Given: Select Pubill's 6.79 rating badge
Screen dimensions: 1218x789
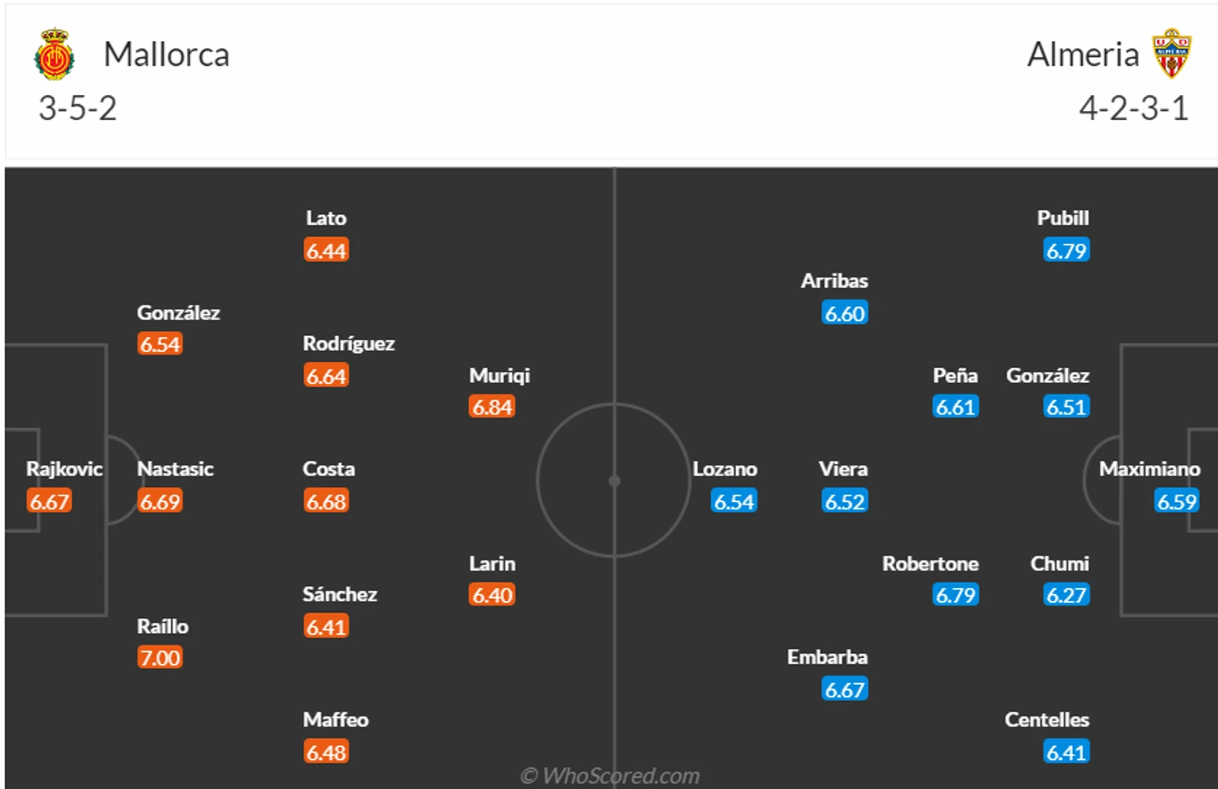Looking at the screenshot, I should point(1066,250).
